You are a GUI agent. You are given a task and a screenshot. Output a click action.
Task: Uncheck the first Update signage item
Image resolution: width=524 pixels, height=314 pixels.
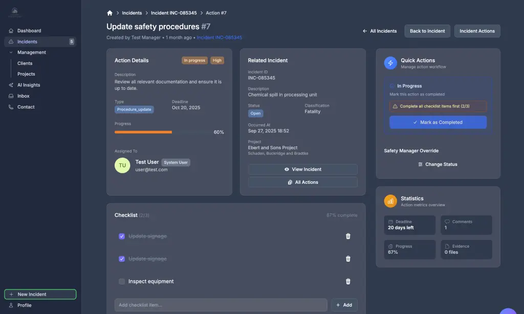[x=122, y=236]
